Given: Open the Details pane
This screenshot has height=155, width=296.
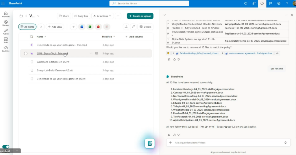Looking at the screenshot, I should tap(145, 27).
